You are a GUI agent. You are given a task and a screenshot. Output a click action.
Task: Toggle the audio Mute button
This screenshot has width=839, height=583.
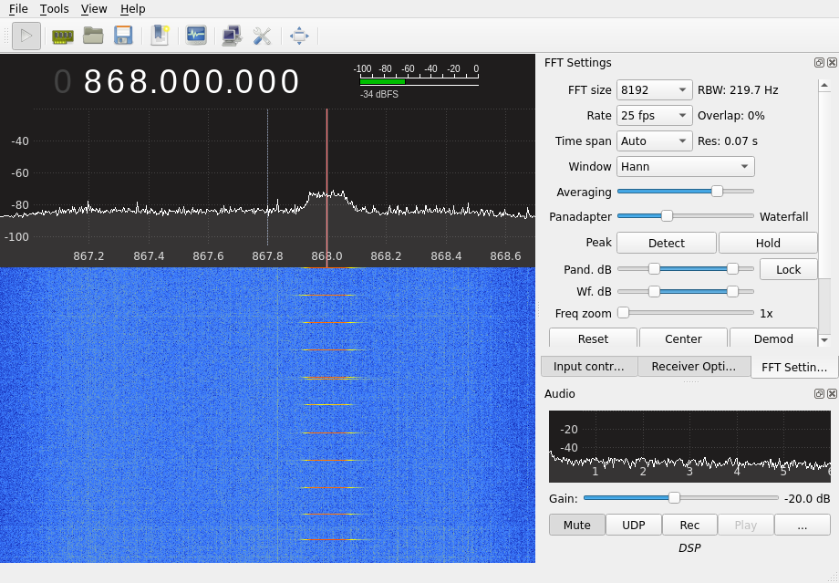click(576, 525)
